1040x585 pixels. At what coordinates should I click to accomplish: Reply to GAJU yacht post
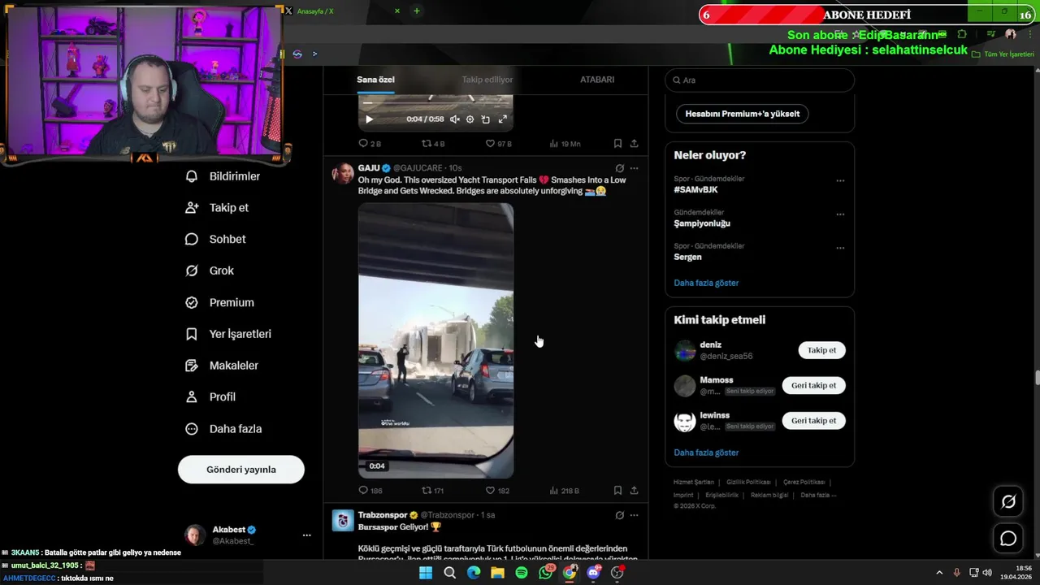tap(364, 491)
